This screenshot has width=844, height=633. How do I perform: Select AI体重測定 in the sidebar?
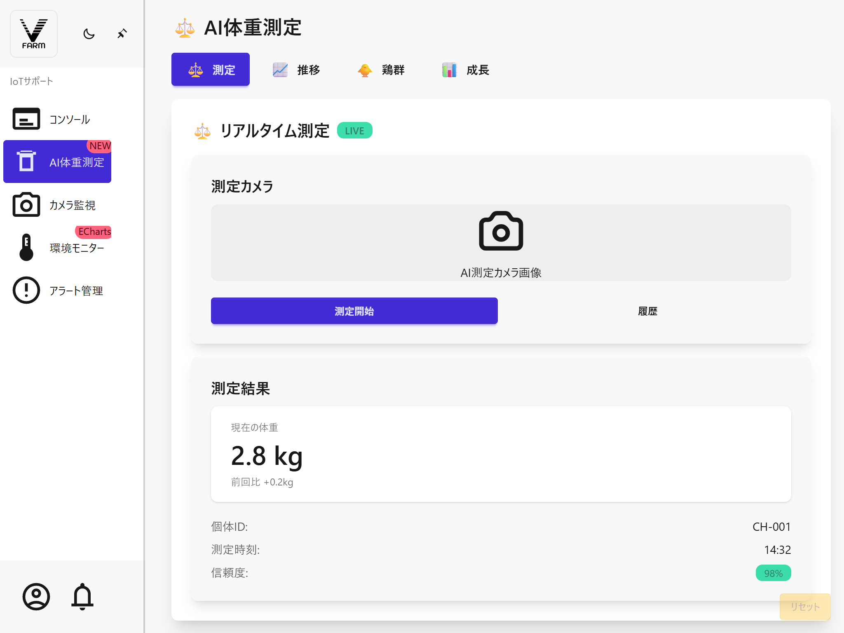[57, 162]
